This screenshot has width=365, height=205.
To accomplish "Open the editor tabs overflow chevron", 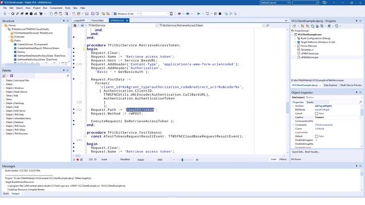I will pyautogui.click(x=286, y=20).
